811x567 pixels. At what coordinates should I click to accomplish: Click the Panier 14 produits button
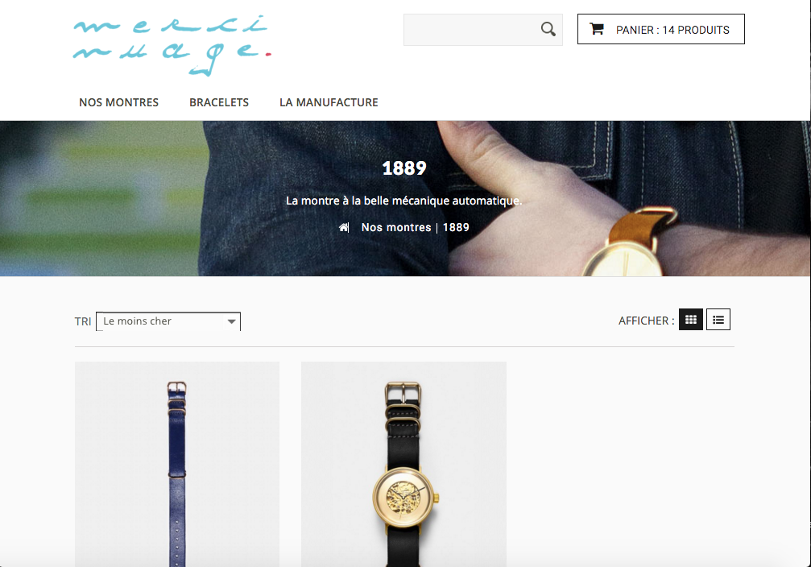[x=661, y=29]
